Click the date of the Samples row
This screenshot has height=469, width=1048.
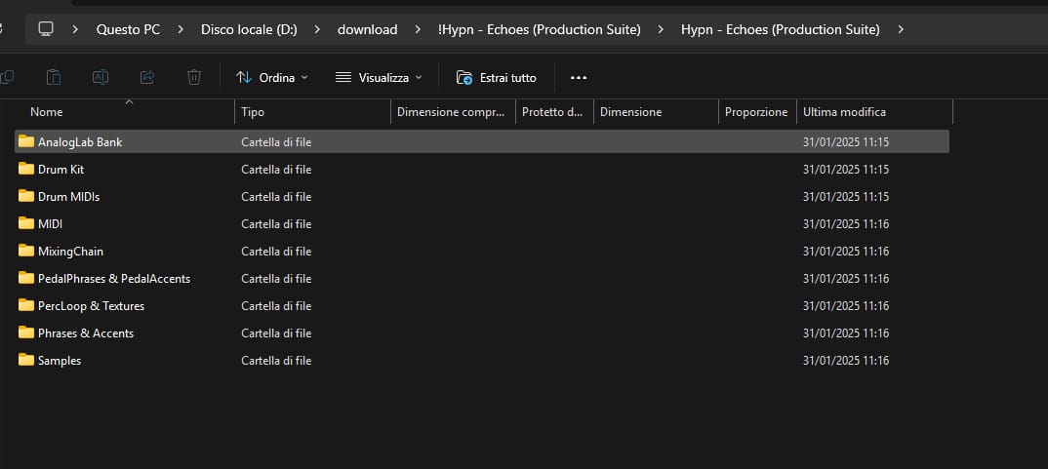pyautogui.click(x=845, y=360)
